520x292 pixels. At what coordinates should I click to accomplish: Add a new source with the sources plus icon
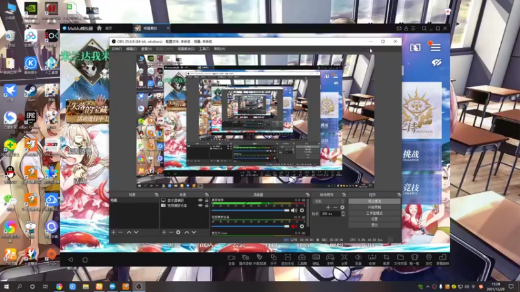164,232
